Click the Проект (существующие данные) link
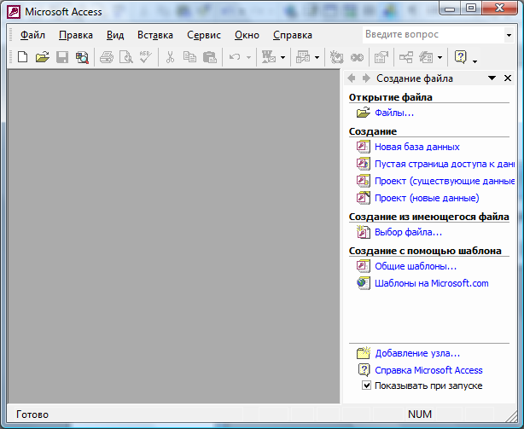 pos(445,181)
